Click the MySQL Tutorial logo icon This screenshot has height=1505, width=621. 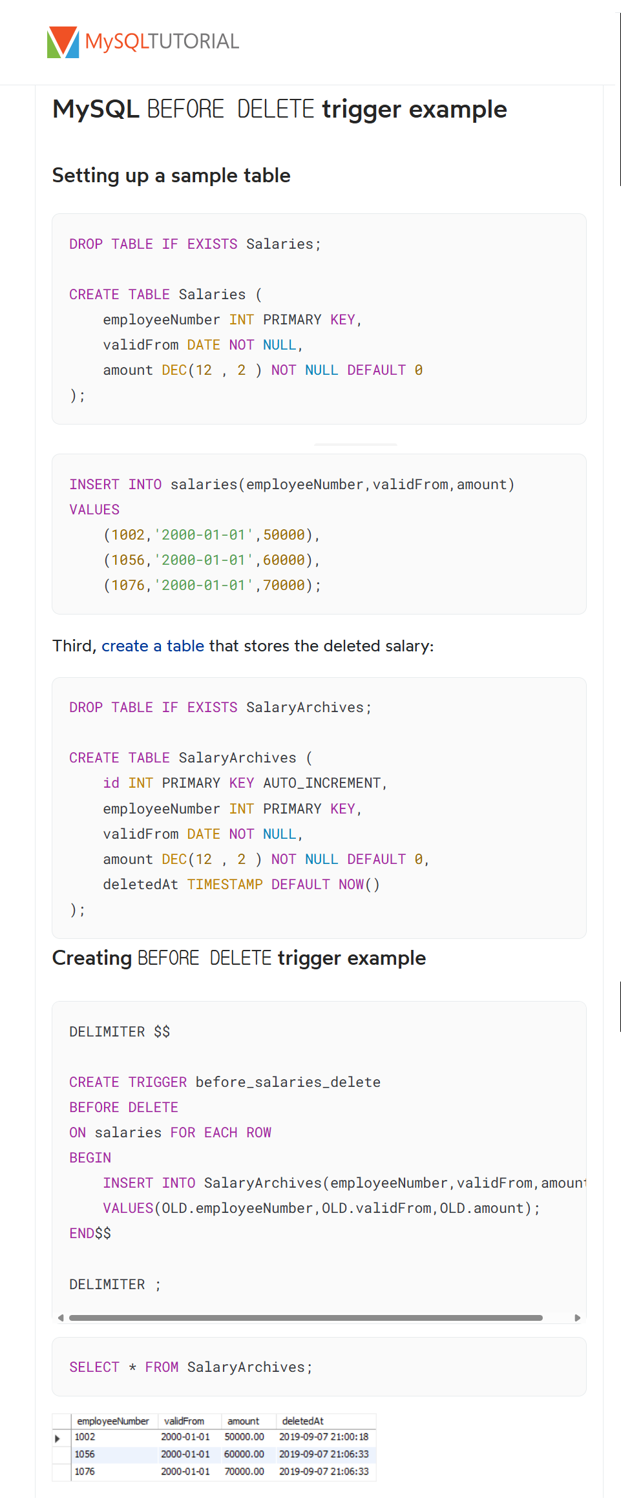[x=63, y=42]
